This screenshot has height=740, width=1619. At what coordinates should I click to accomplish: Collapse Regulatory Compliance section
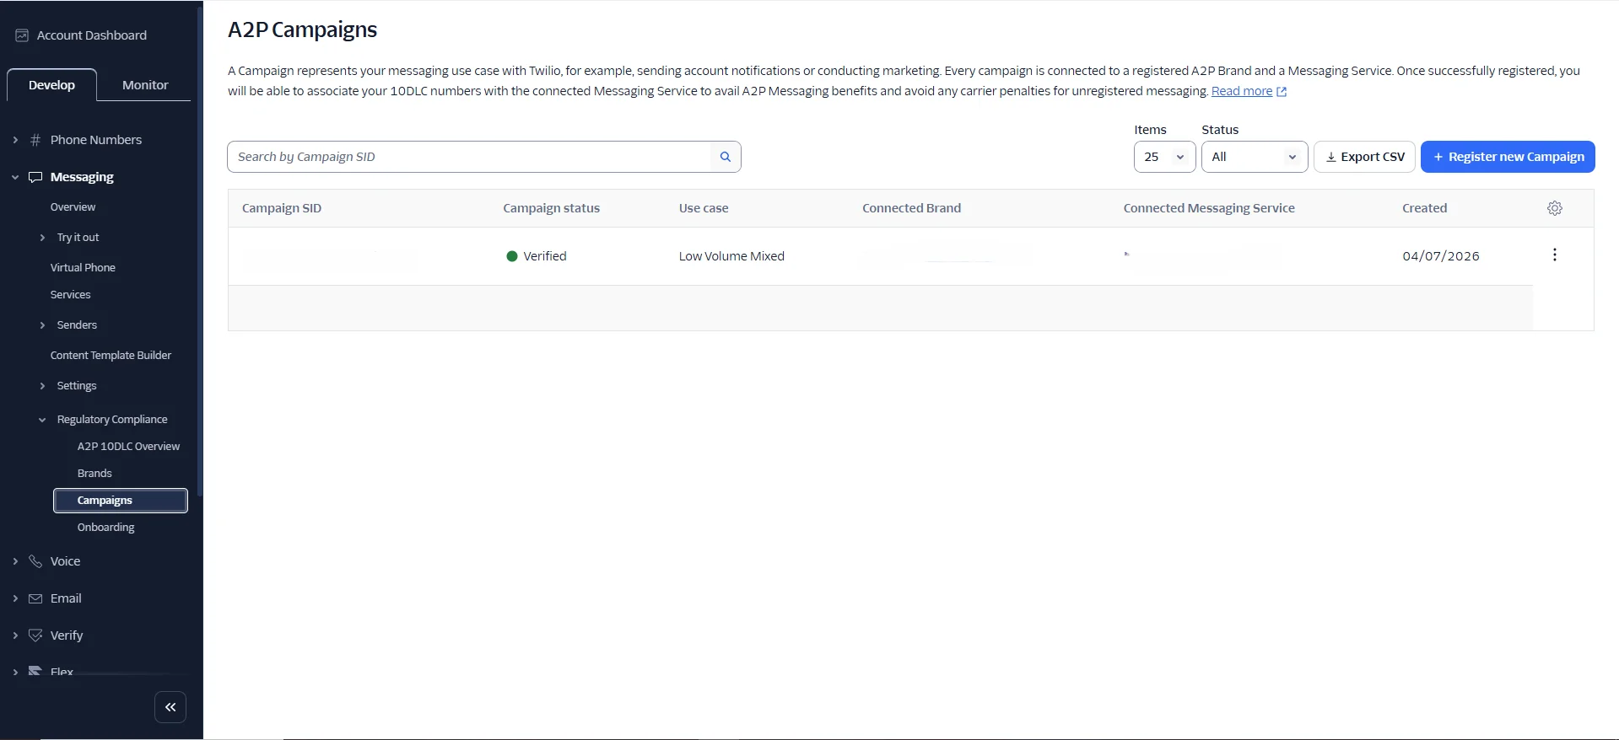[x=42, y=420]
